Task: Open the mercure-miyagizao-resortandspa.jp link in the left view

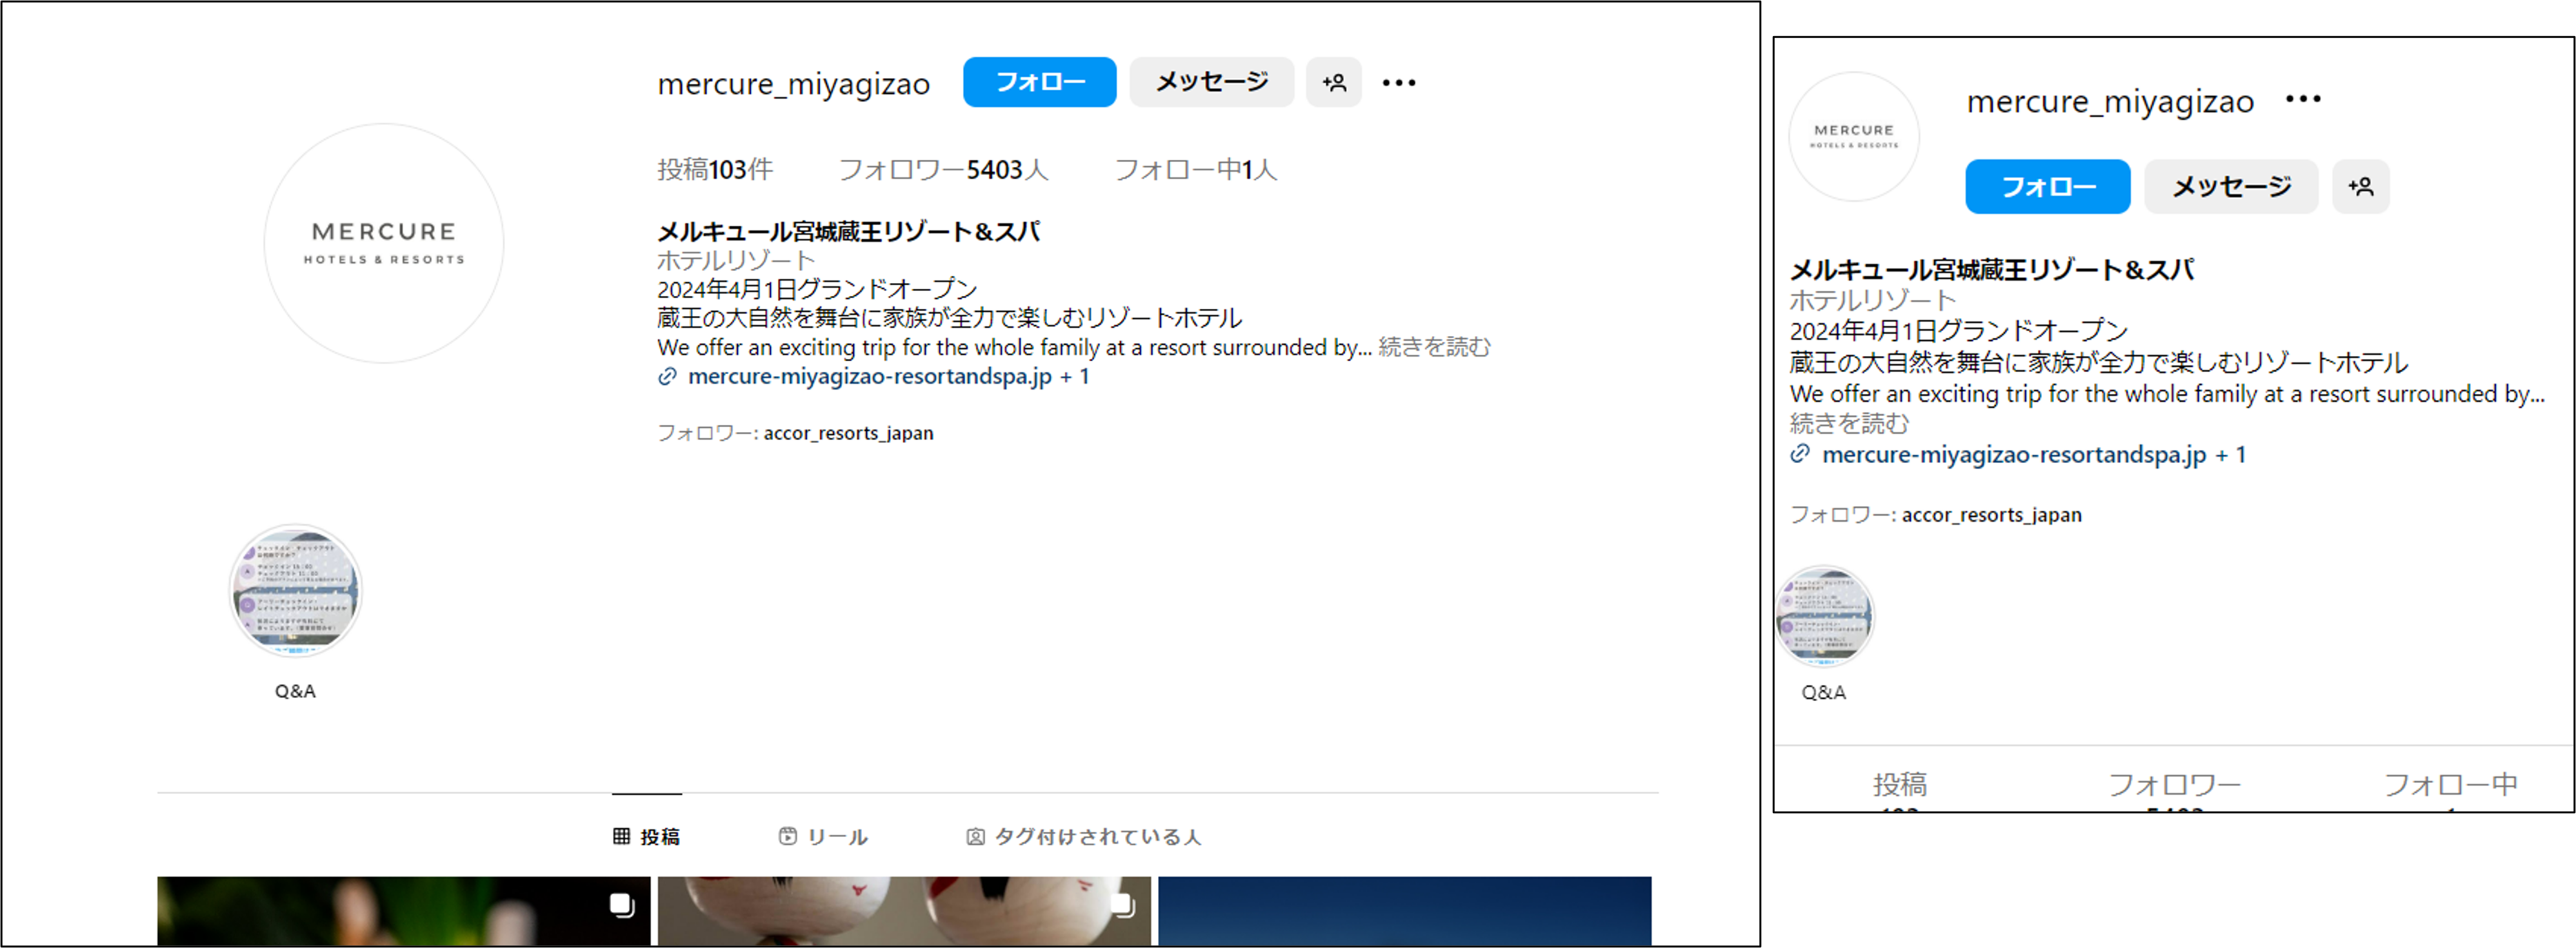Action: pos(869,376)
